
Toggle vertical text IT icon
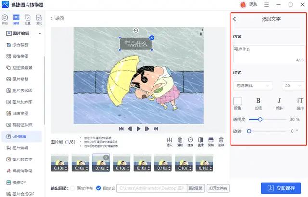coord(300,101)
